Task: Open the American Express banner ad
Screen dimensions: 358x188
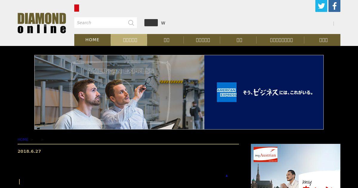Action: [179, 92]
